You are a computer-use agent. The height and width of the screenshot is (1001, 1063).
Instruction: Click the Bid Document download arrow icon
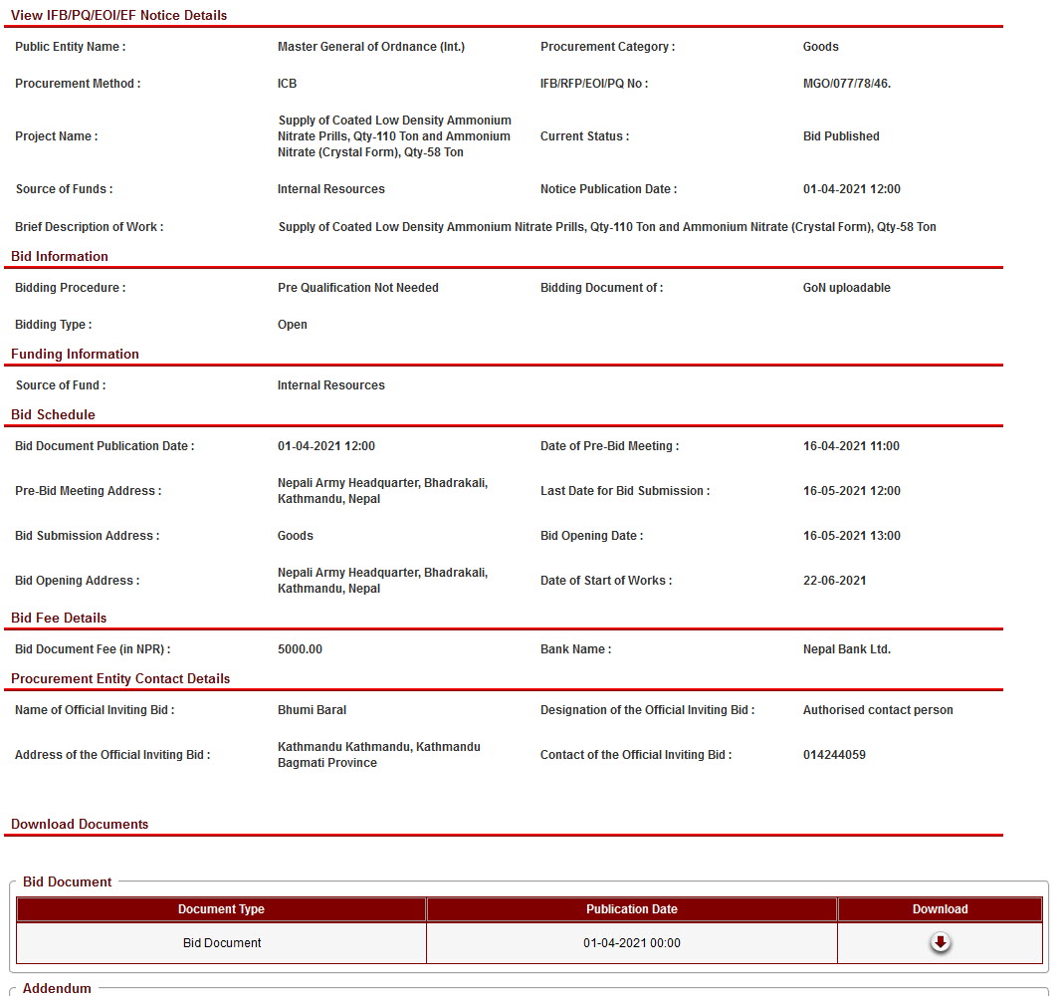coord(940,942)
